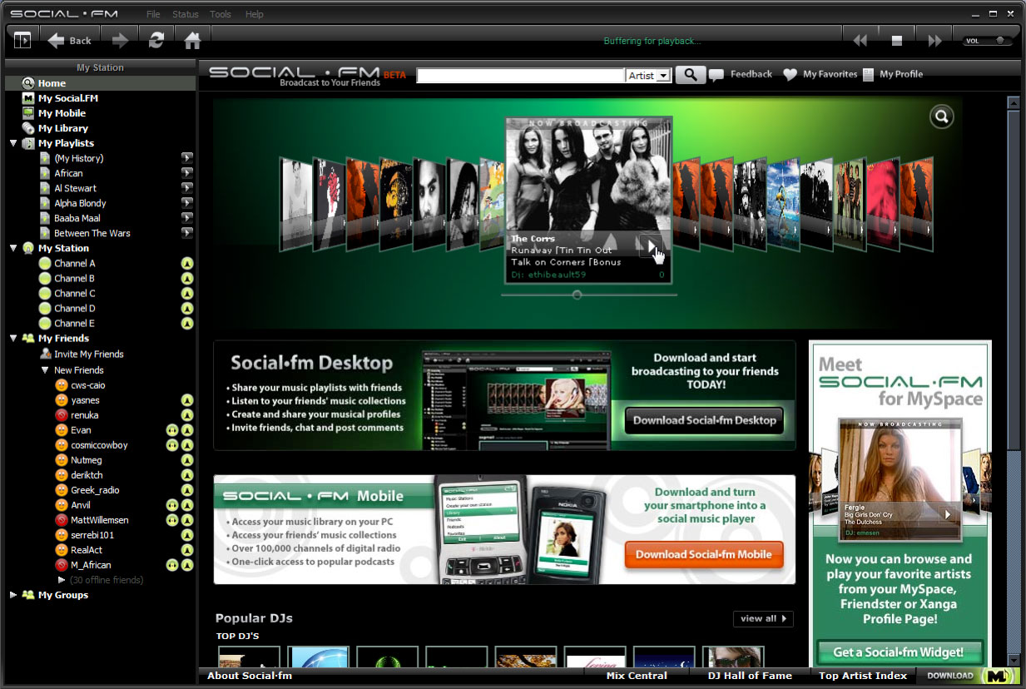Click the My Favorites heart icon

pos(790,74)
